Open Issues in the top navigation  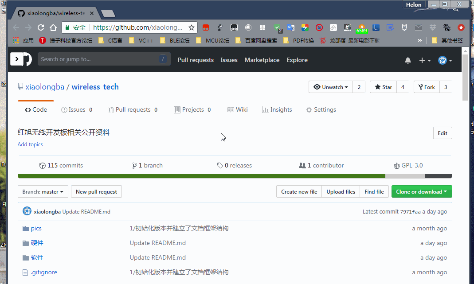point(229,60)
